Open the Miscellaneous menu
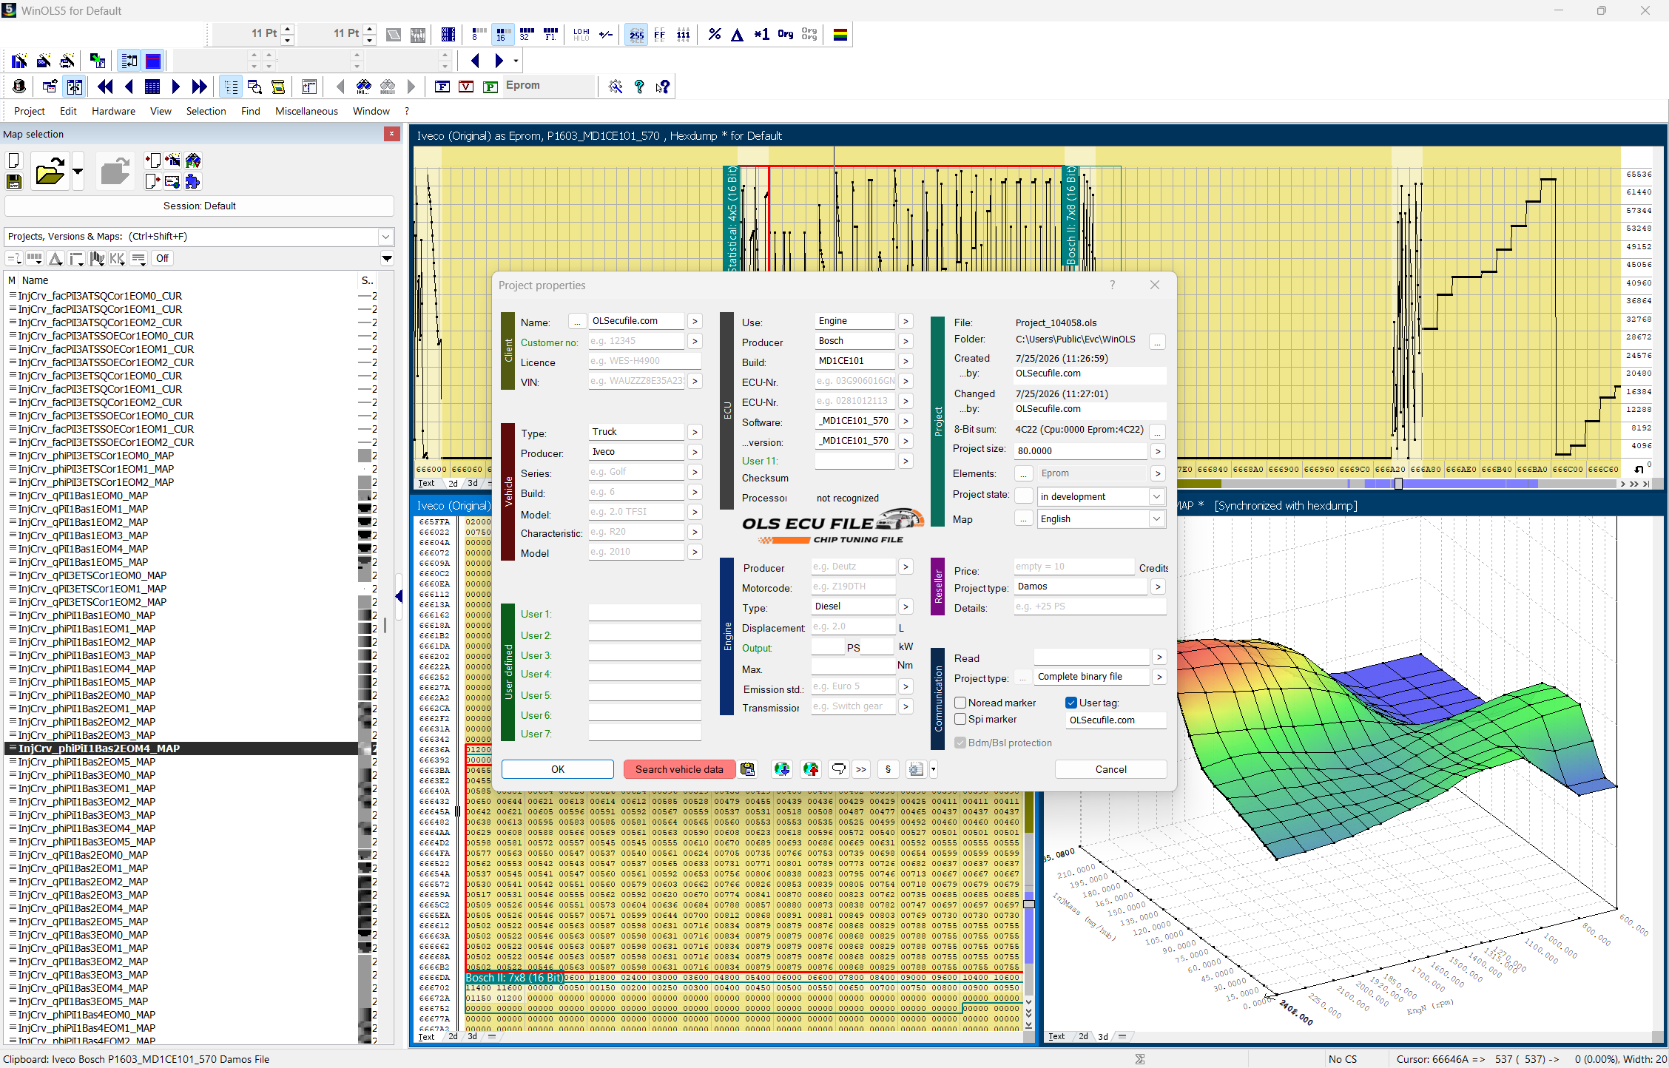 click(306, 111)
